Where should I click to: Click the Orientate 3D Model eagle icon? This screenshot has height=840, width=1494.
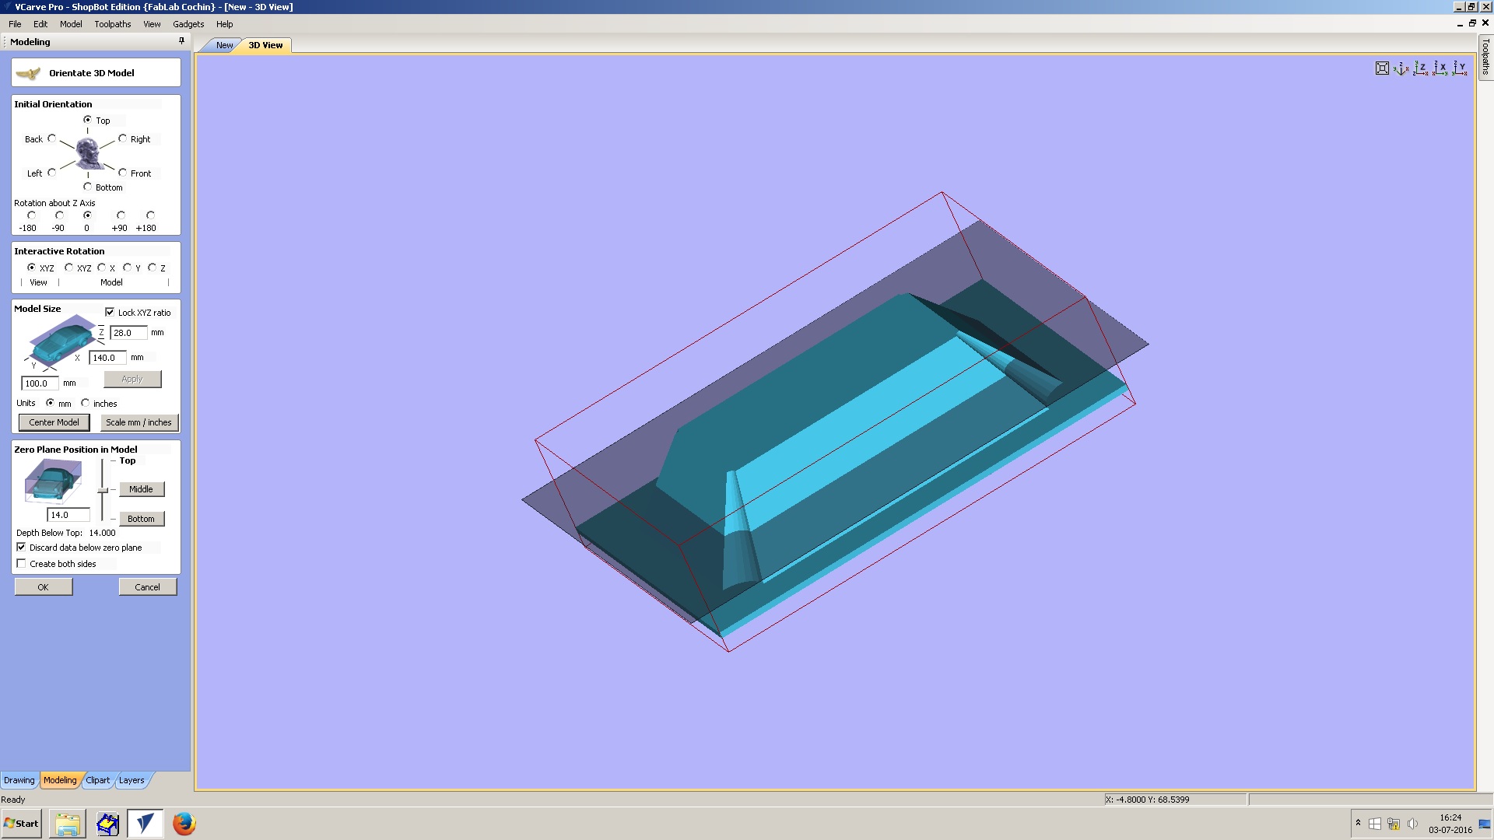click(29, 73)
